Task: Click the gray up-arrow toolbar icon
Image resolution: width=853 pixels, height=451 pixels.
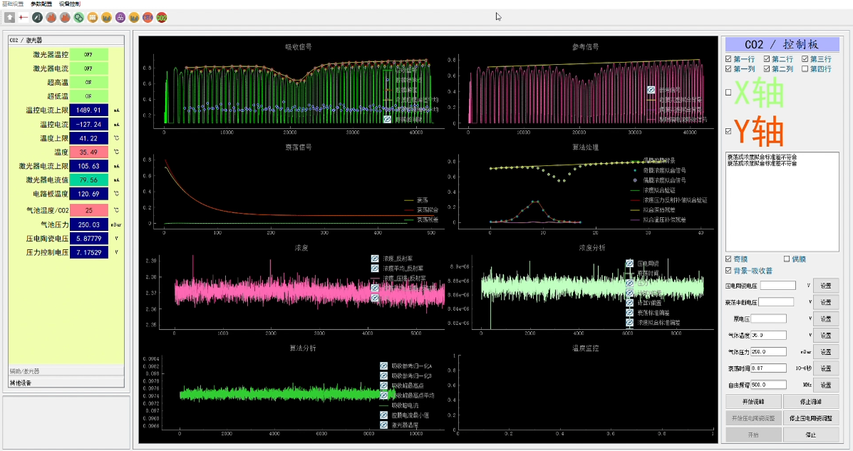Action: [x=10, y=17]
